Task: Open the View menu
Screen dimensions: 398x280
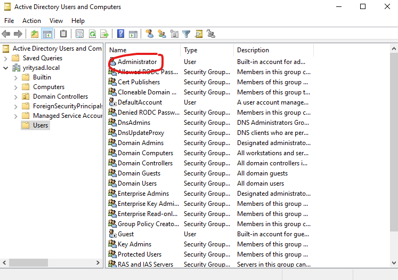Action: [56, 21]
